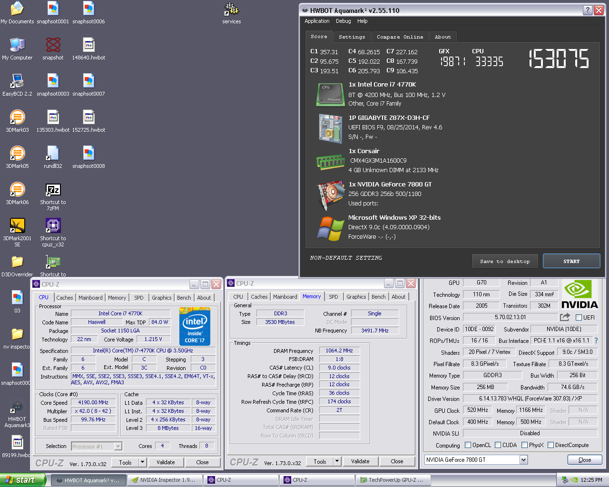609x487 pixels.
Task: Open Bench tab in left CPU-Z window
Action: click(x=184, y=298)
